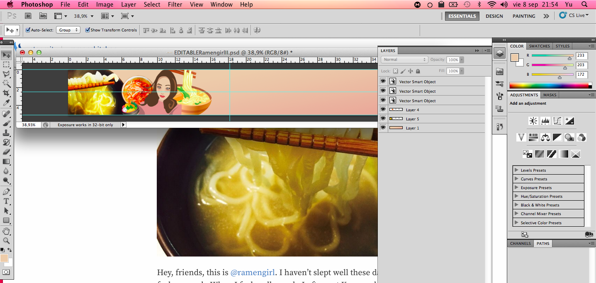Uncheck Show Transform Controls
The image size is (596, 283).
click(88, 30)
